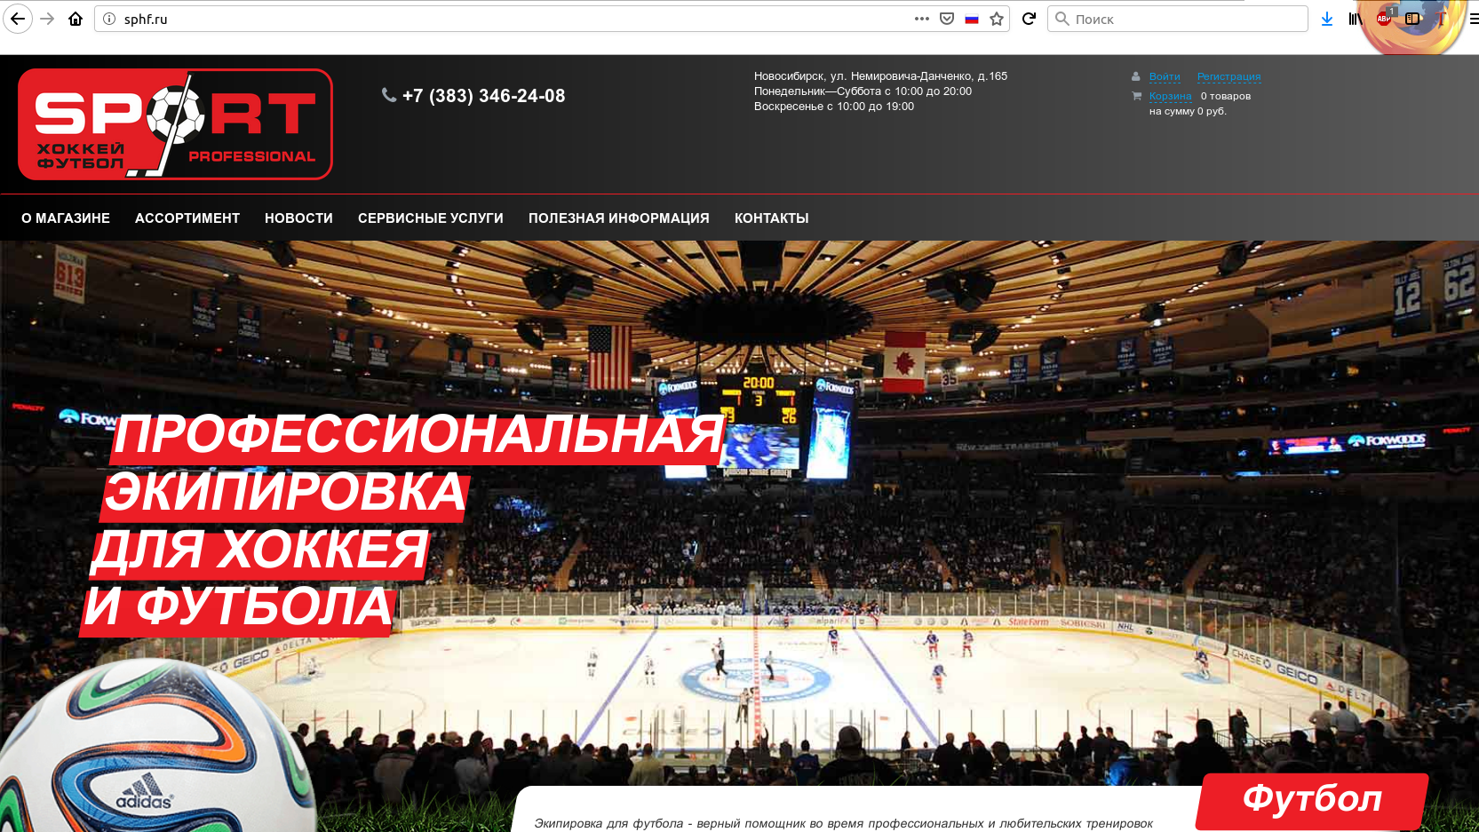Toggle the sidebar view icon
The width and height of the screenshot is (1479, 832).
point(1412,19)
